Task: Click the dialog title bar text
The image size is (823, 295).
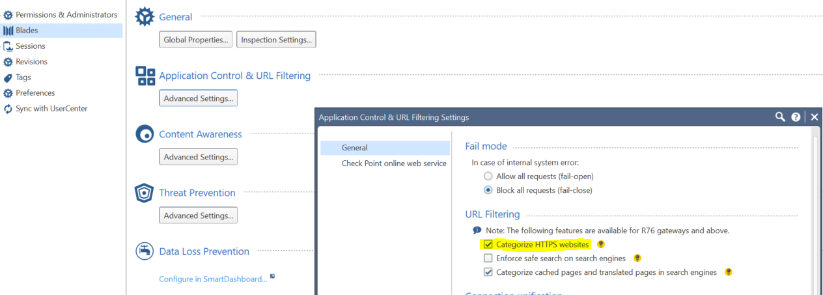Action: [393, 117]
